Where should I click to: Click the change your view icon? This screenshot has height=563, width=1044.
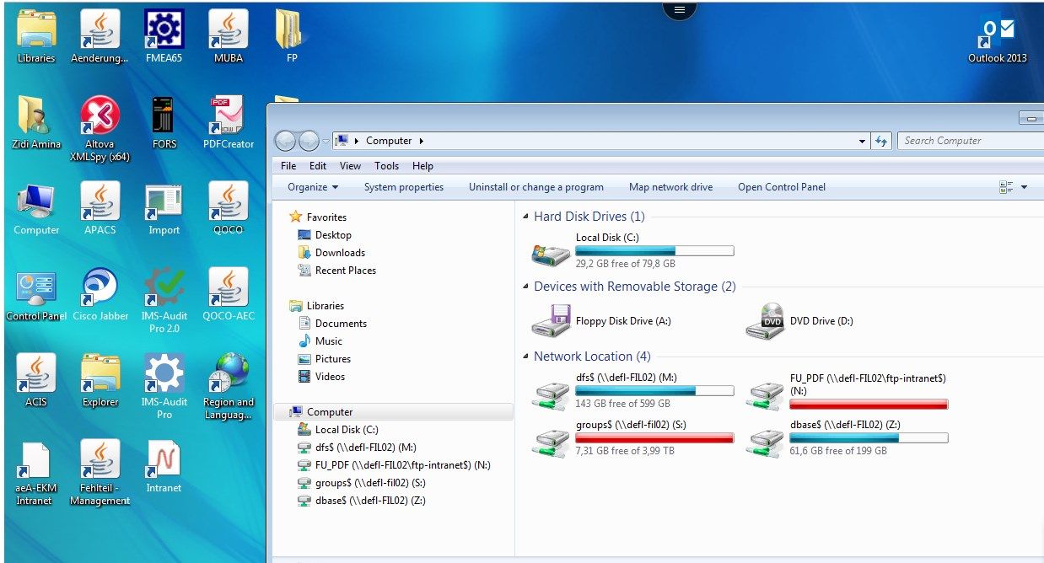(x=1006, y=187)
